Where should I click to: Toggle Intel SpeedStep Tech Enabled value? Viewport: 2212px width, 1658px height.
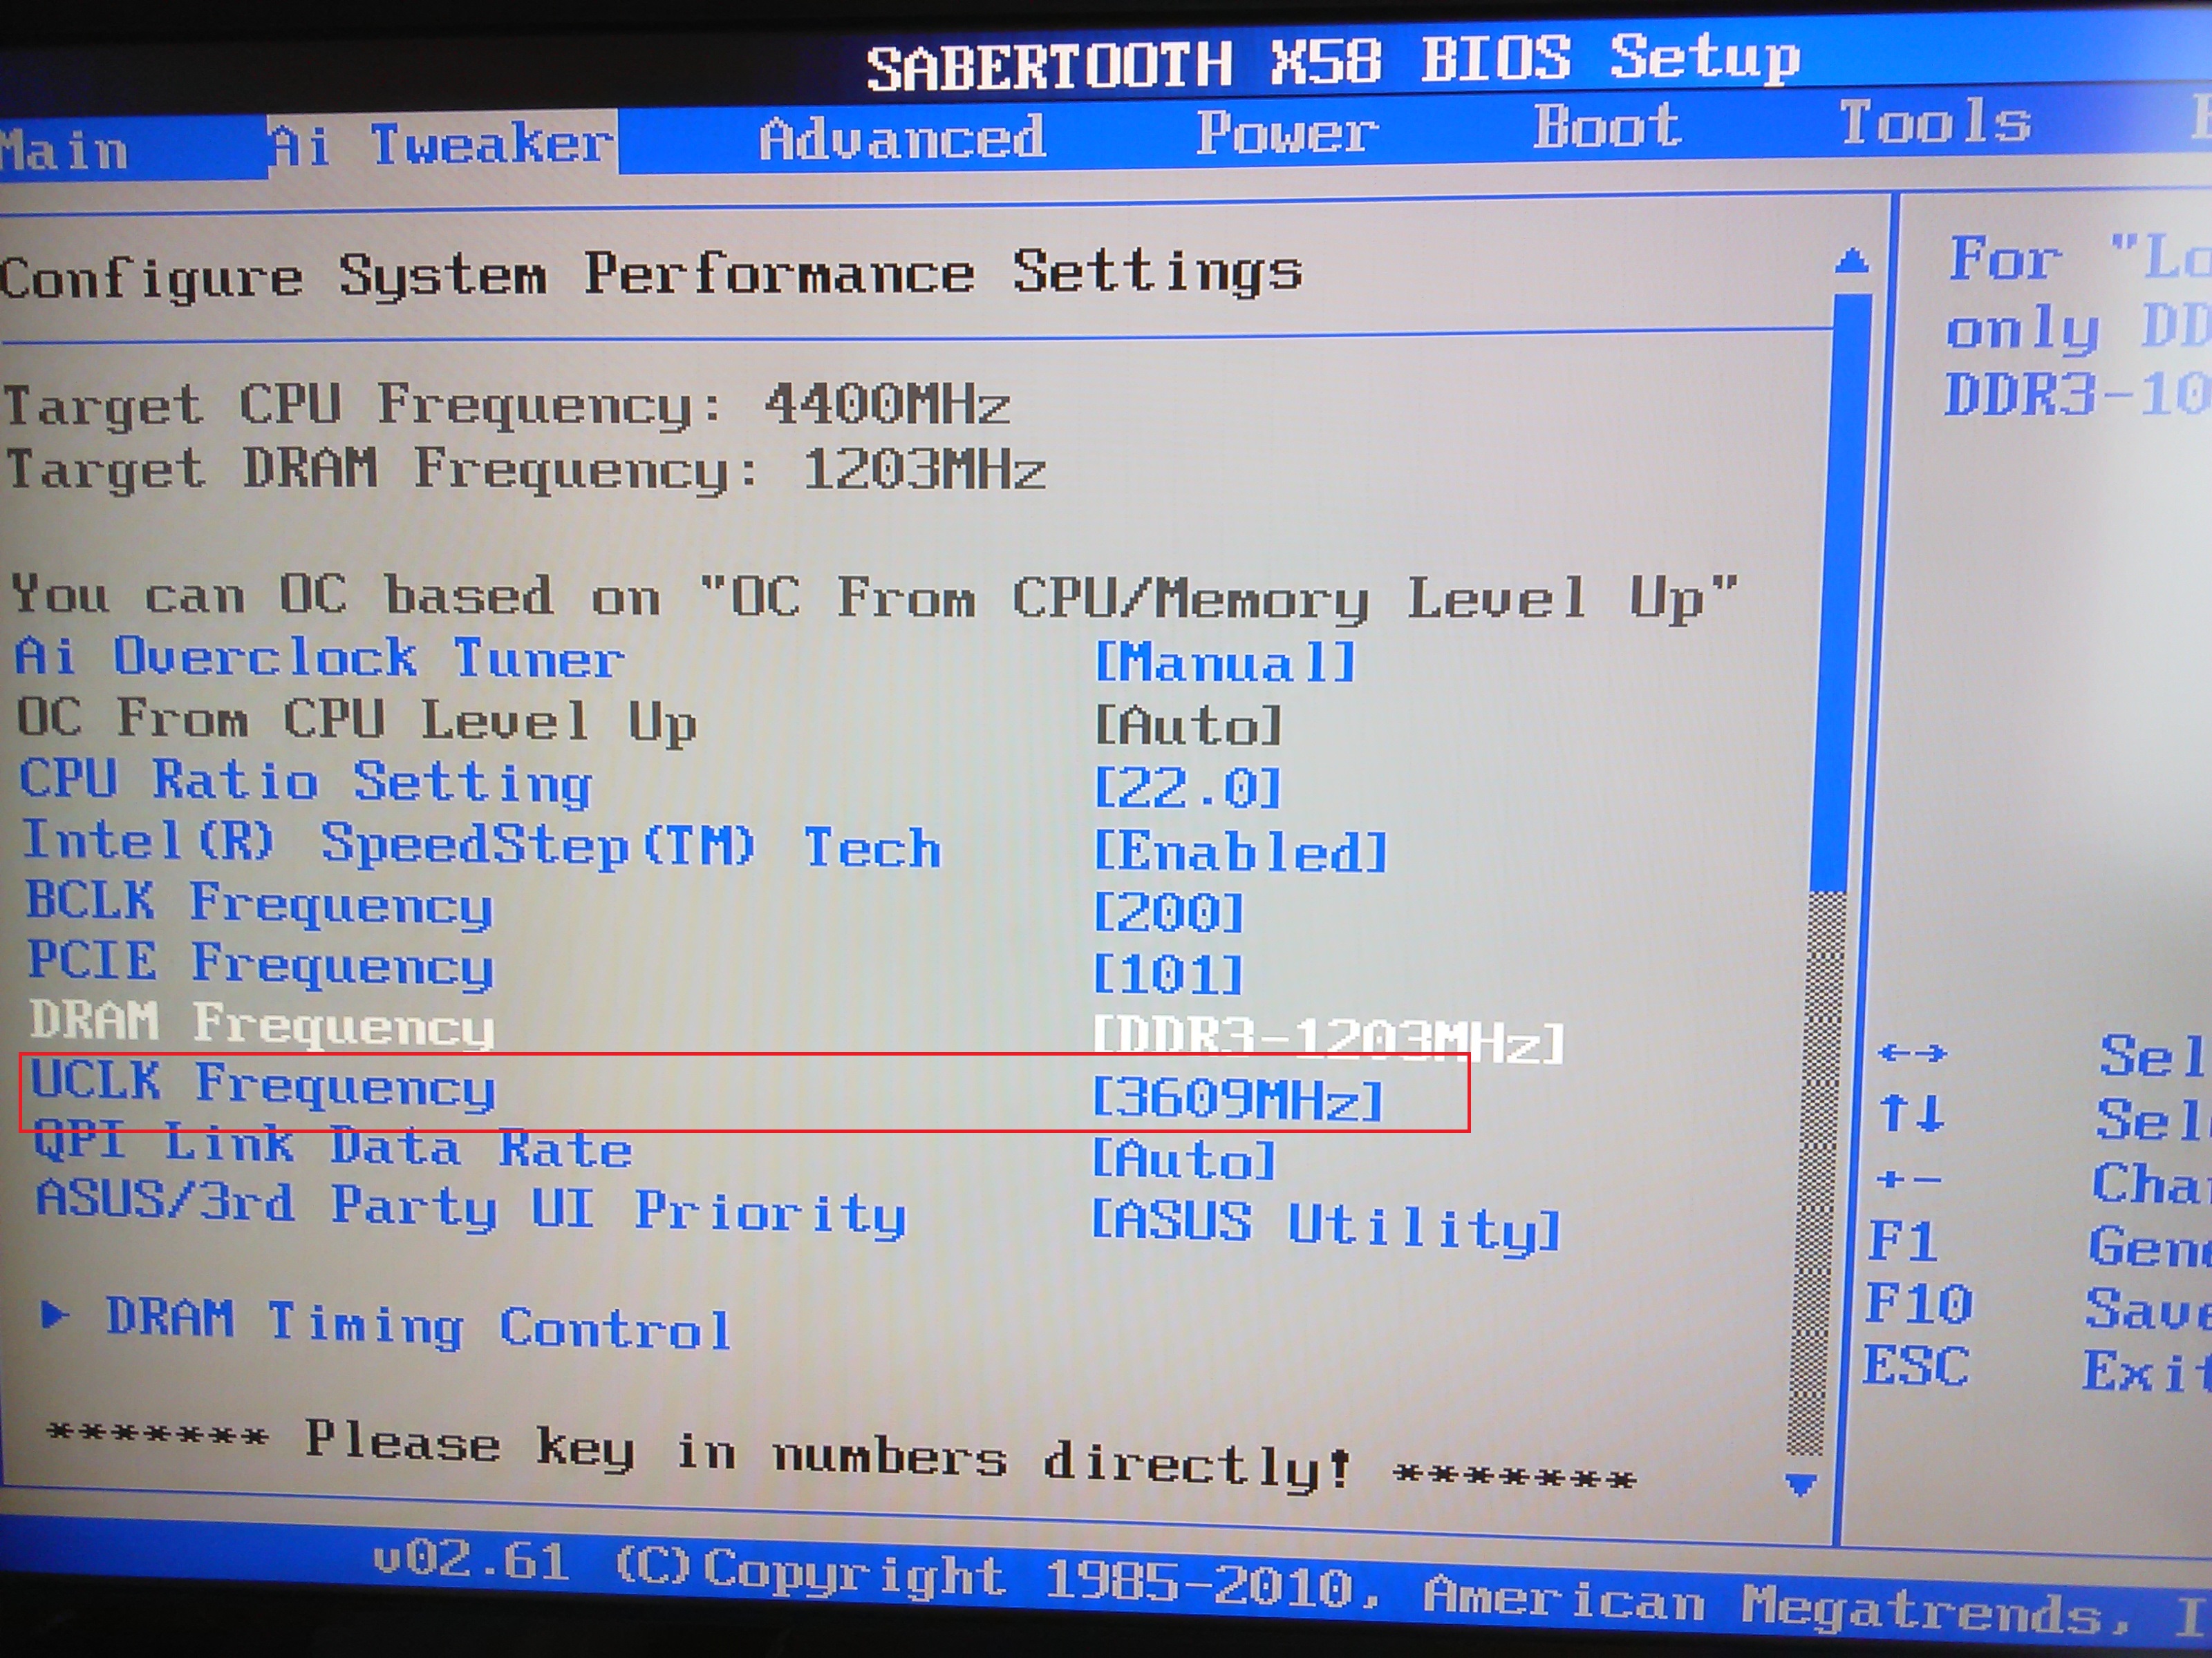[x=1240, y=852]
